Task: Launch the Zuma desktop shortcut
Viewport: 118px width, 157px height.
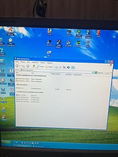Action: (98, 34)
